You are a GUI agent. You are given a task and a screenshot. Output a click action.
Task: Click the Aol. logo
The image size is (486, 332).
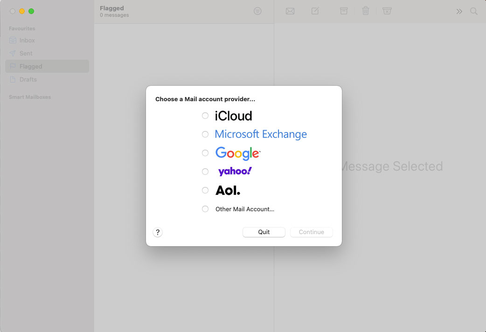[228, 190]
